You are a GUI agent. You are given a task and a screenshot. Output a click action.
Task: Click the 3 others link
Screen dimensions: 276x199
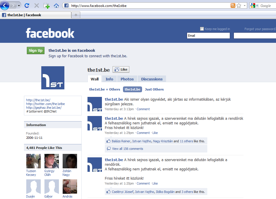[x=187, y=192]
